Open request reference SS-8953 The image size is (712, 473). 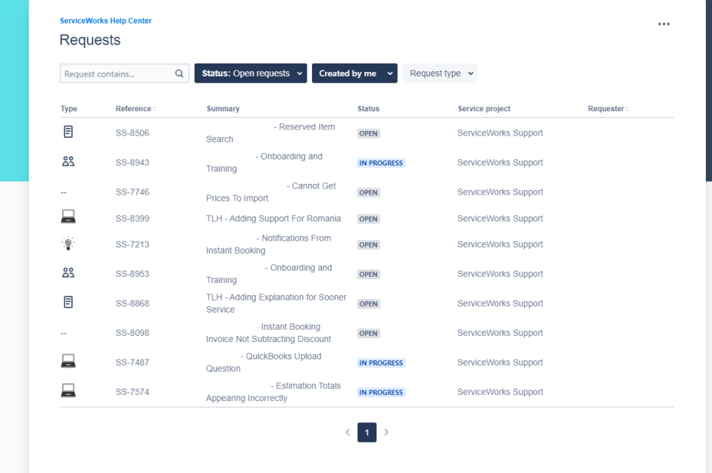tap(132, 273)
